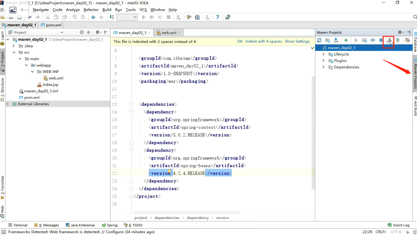Expand .idea folder in project tree
Image resolution: width=417 pixels, height=235 pixels.
(x=14, y=46)
